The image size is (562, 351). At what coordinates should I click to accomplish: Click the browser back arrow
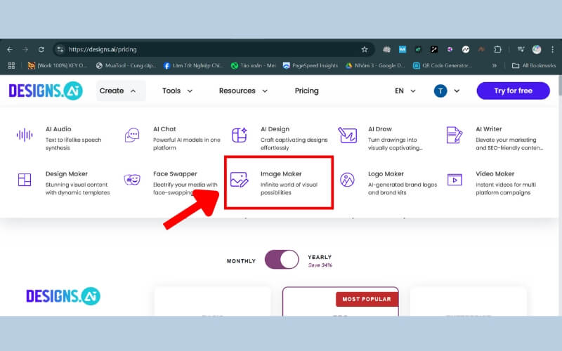tap(10, 49)
